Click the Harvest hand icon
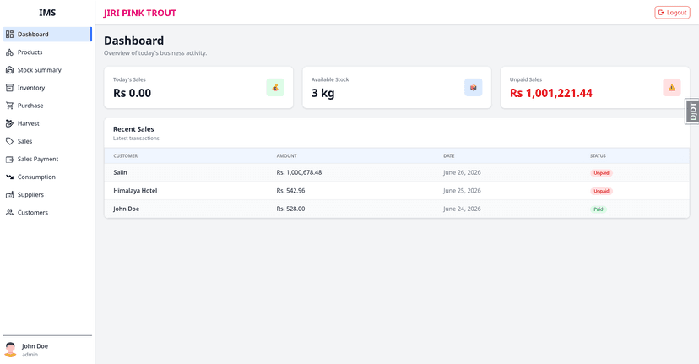 pos(9,123)
